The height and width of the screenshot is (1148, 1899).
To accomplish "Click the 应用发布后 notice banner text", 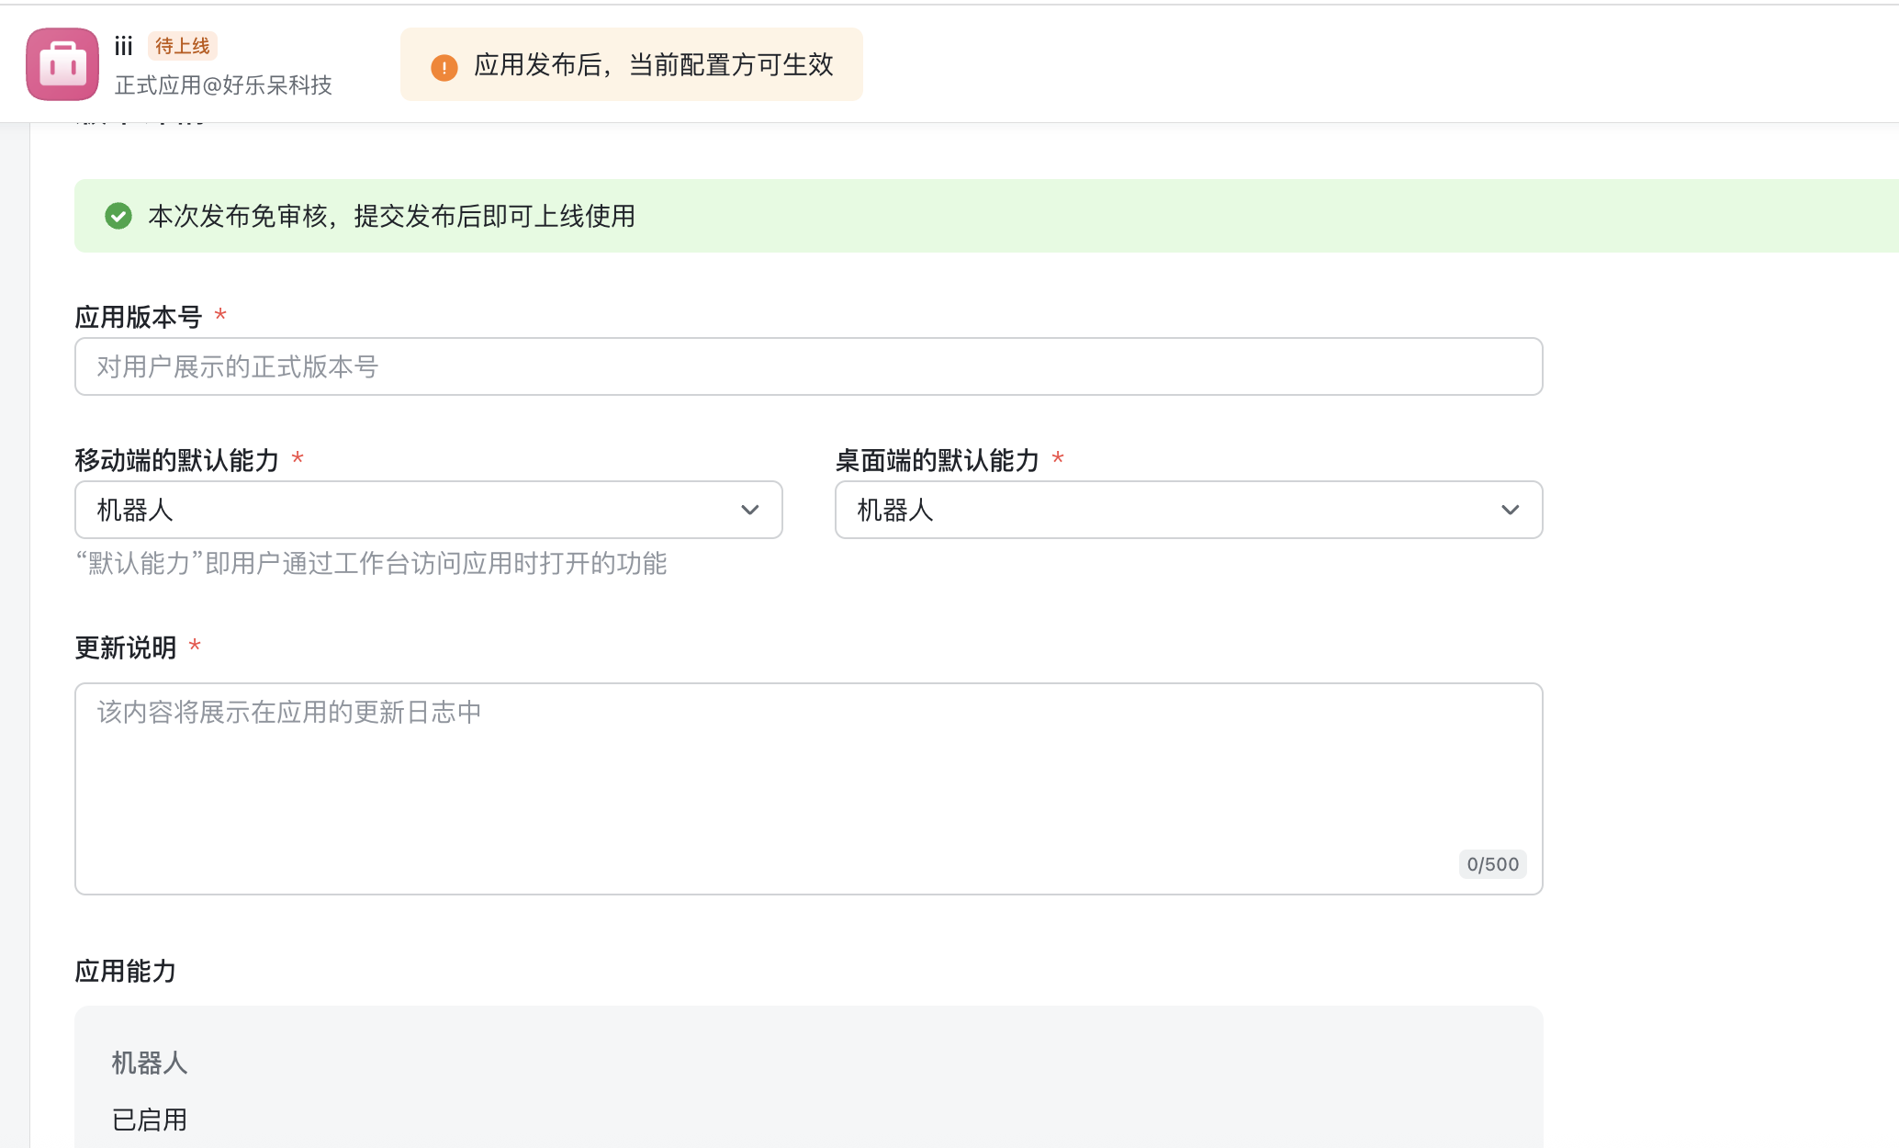I will click(653, 65).
